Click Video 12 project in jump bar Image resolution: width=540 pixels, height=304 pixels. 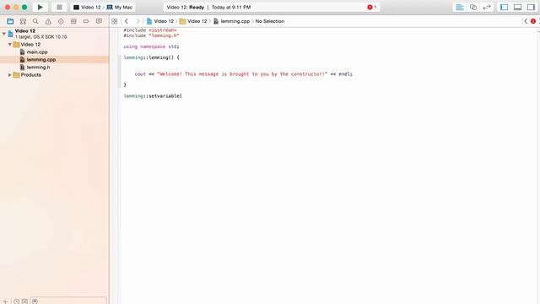coord(160,21)
